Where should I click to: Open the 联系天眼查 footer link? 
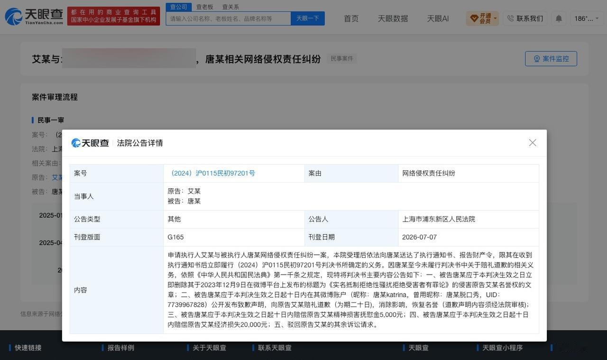(275, 348)
